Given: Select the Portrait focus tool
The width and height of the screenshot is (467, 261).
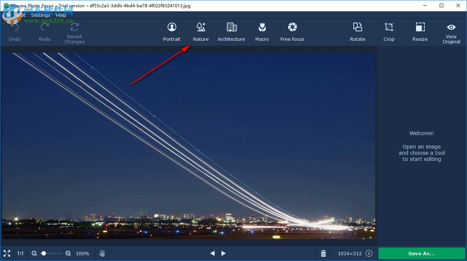Looking at the screenshot, I should click(172, 32).
